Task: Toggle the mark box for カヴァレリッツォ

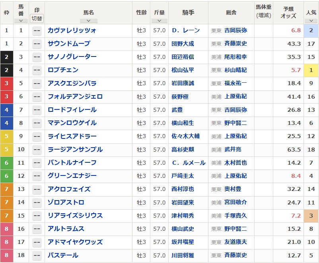Action: click(x=37, y=31)
